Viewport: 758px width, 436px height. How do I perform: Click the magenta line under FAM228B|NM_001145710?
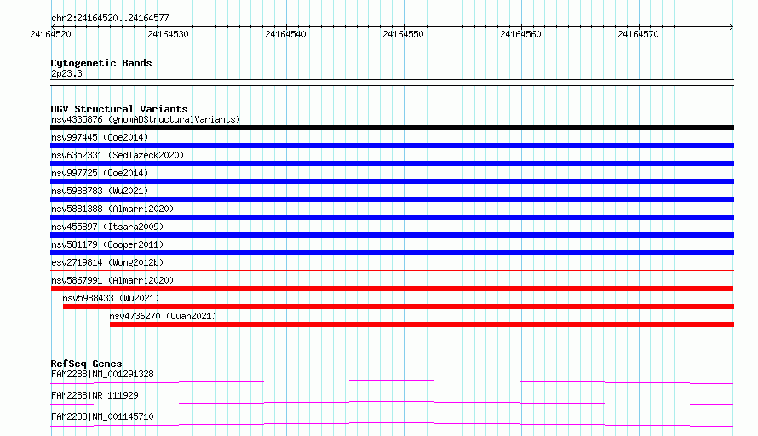tap(392, 424)
